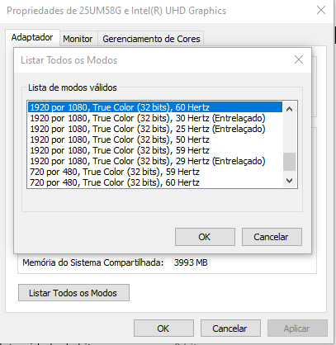Switch to the Monitor tab
This screenshot has width=336, height=345.
[x=78, y=39]
